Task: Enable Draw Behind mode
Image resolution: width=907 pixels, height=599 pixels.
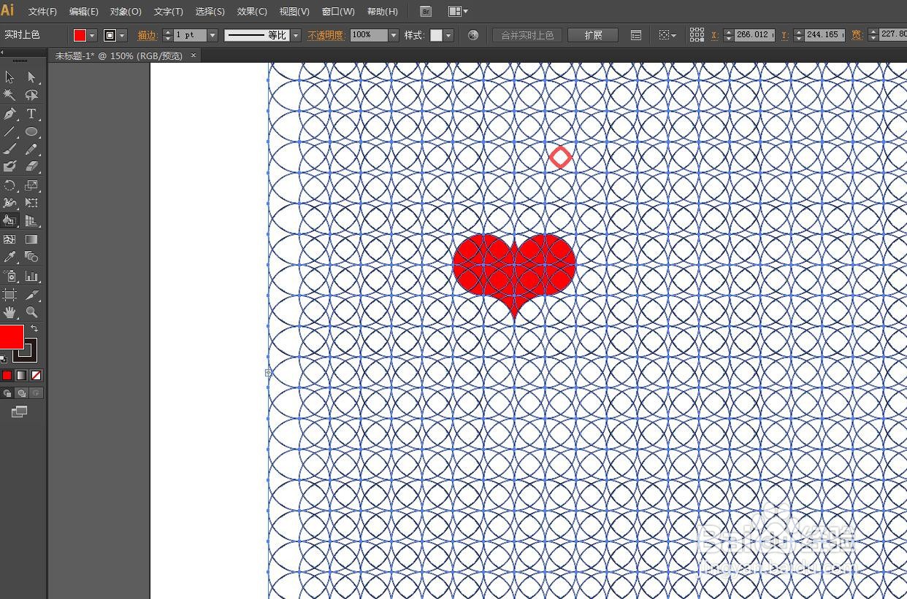Action: tap(22, 393)
